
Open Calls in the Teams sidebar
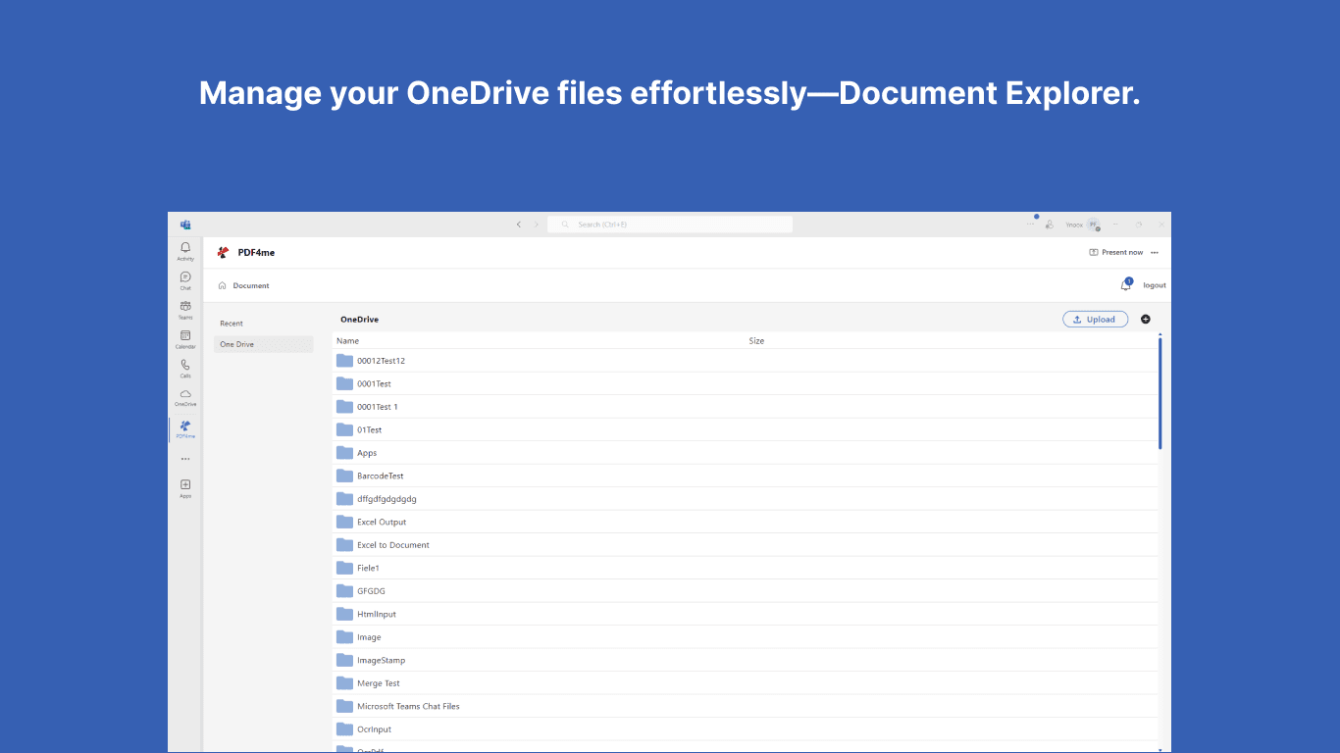click(185, 369)
